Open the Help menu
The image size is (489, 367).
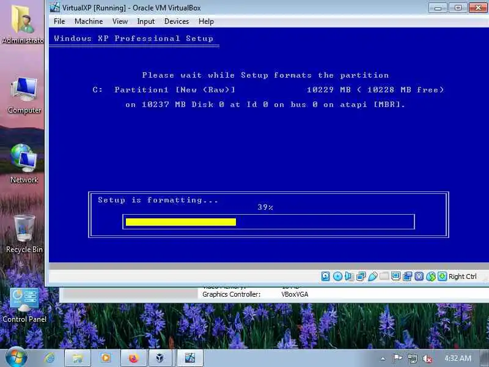206,21
